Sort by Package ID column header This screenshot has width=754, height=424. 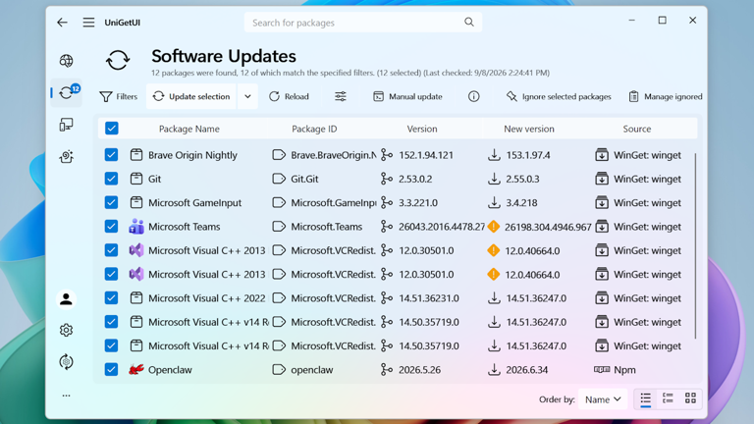pos(314,129)
